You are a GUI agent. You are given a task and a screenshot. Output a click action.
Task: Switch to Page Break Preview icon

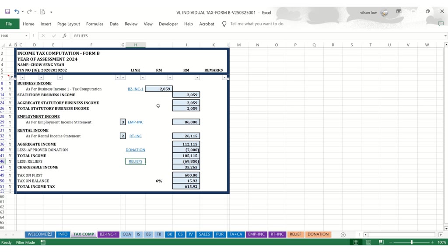[381, 242]
